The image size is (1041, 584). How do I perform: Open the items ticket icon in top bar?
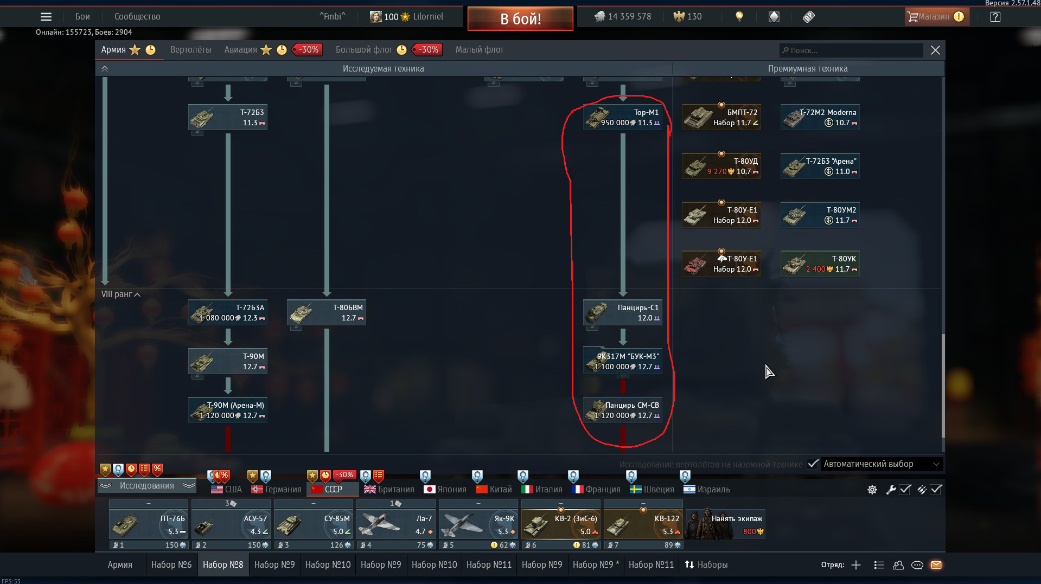click(x=809, y=17)
